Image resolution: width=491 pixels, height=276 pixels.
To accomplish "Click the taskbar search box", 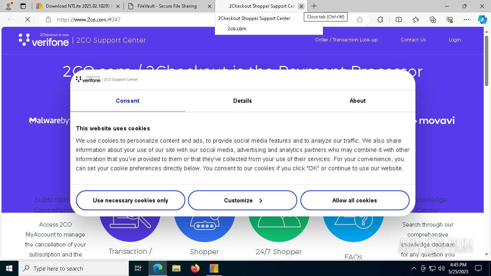I will tap(74, 268).
